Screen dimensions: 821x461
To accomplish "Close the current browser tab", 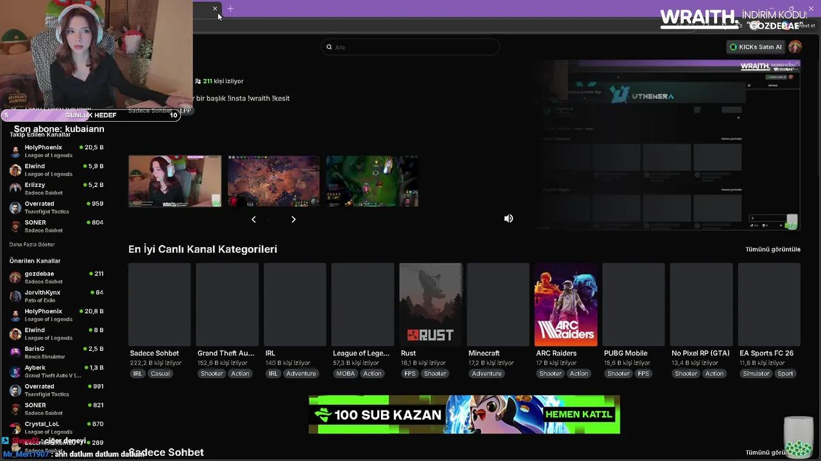I will pyautogui.click(x=215, y=8).
